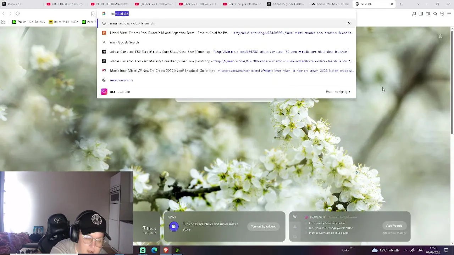Open the Brave Wallet icon
This screenshot has height=255, width=454.
(428, 13)
